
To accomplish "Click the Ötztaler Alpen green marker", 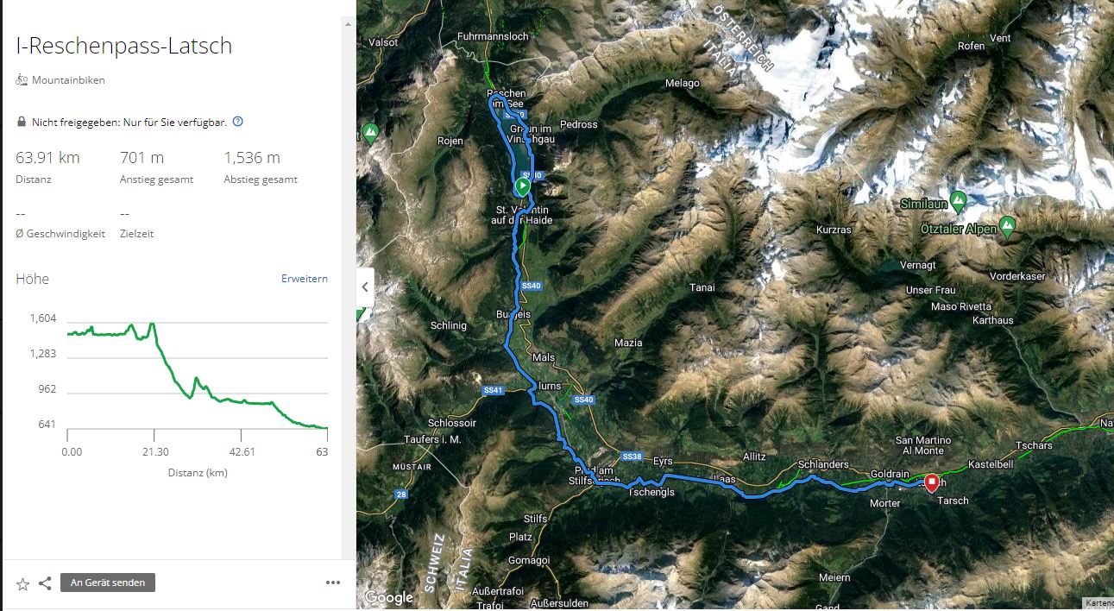I will pos(1006,226).
